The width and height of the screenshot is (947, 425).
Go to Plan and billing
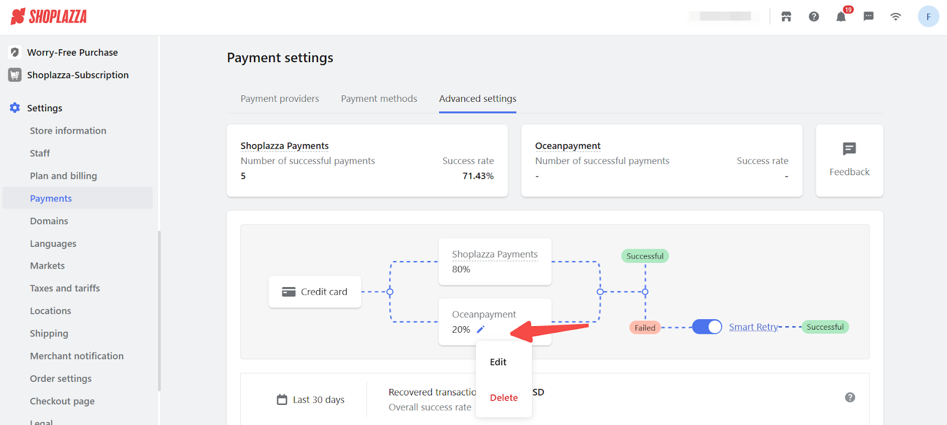point(63,176)
